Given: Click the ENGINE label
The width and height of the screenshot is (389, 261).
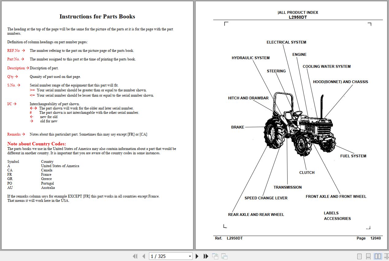Looking at the screenshot, I should click(299, 55).
